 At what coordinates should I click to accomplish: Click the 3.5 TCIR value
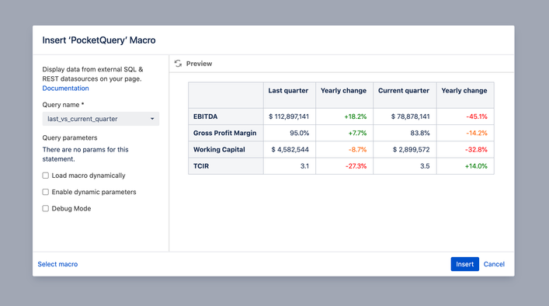click(x=425, y=166)
